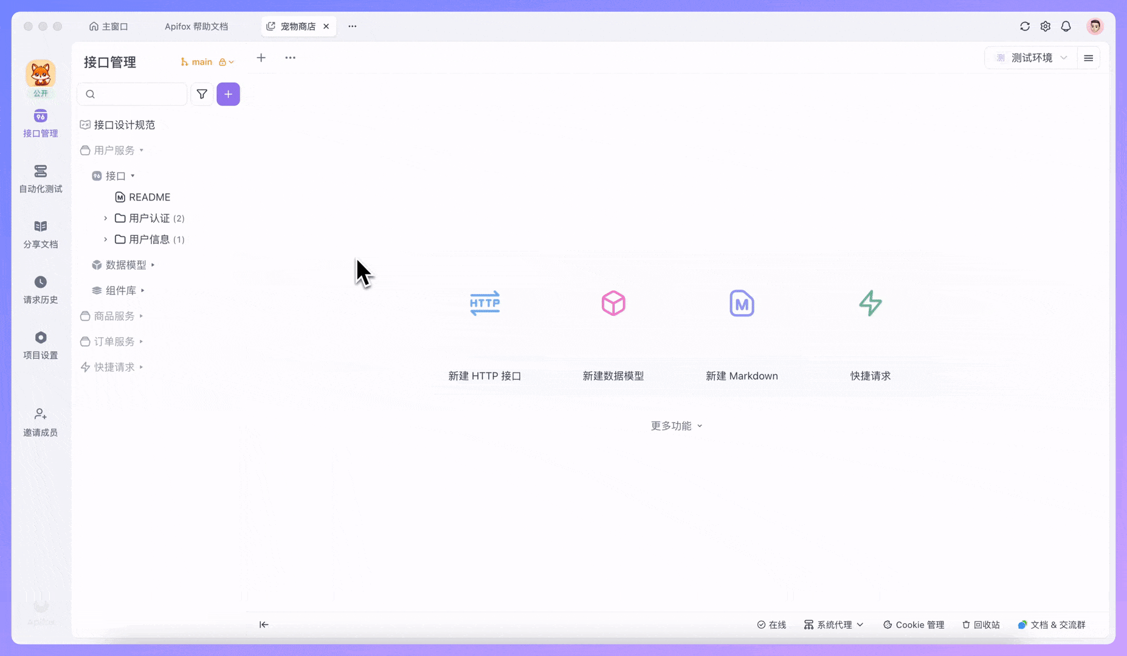This screenshot has width=1127, height=656.
Task: Open the notifications bell
Action: [x=1066, y=26]
